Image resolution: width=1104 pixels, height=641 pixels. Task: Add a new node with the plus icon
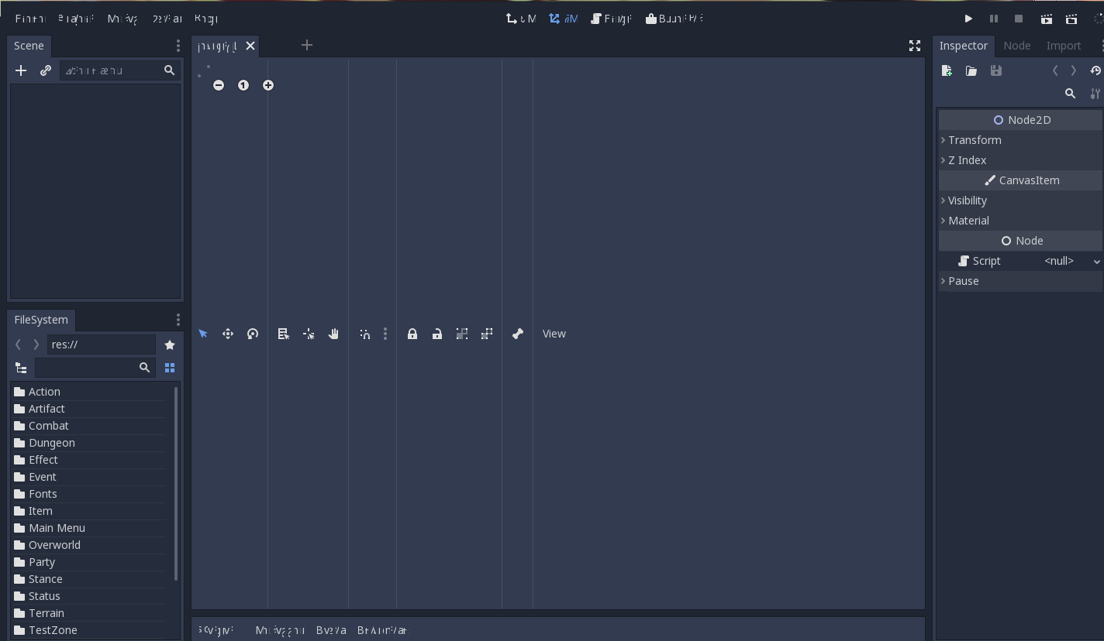click(x=21, y=70)
